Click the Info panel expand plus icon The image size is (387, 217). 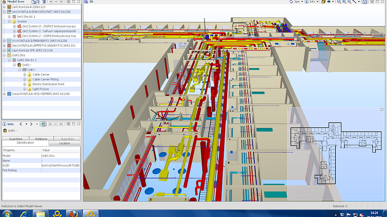50,124
